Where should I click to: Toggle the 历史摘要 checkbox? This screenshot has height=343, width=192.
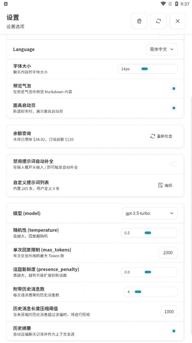pos(174,331)
